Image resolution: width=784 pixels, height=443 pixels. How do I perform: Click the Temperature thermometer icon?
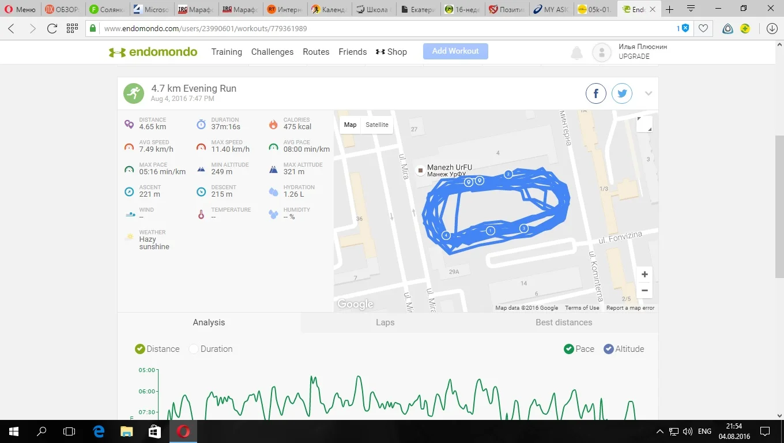(201, 214)
